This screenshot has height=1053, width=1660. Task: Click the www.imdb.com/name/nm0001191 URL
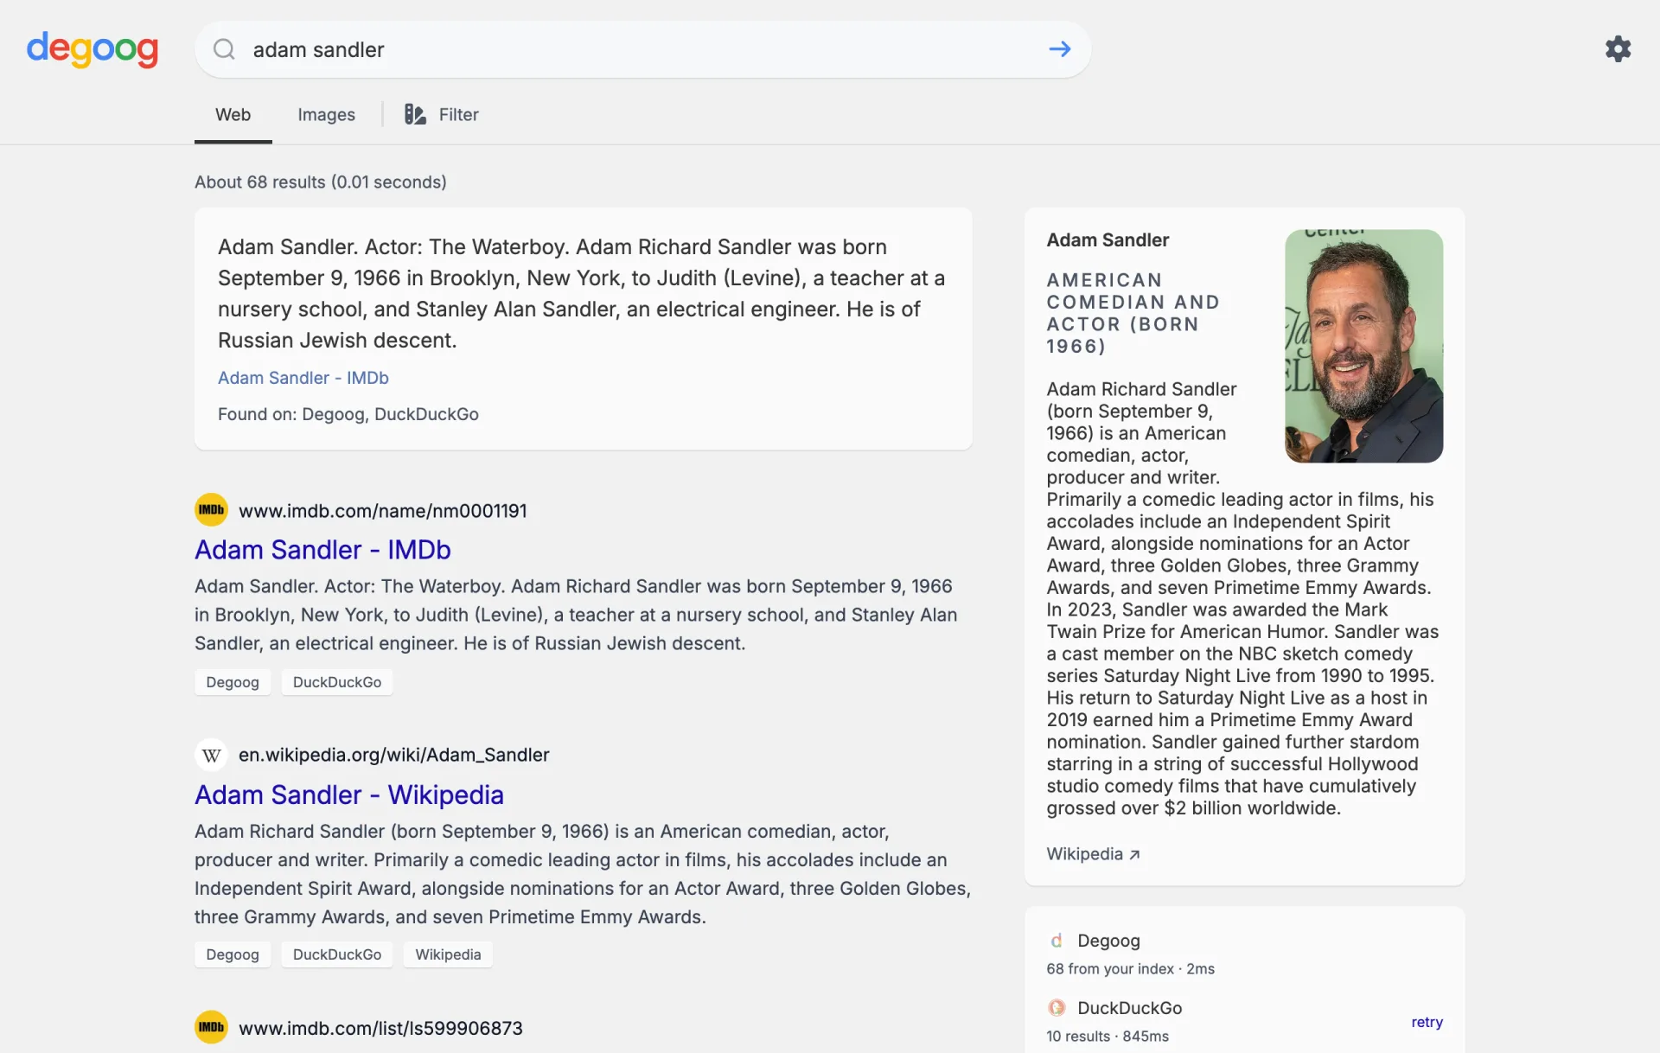point(383,511)
